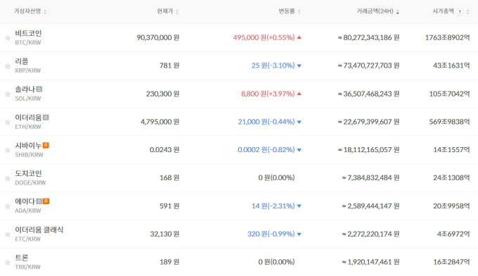This screenshot has height=276, width=478.
Task: Click the volume 80,272,343,186 원
Action: click(x=368, y=37)
